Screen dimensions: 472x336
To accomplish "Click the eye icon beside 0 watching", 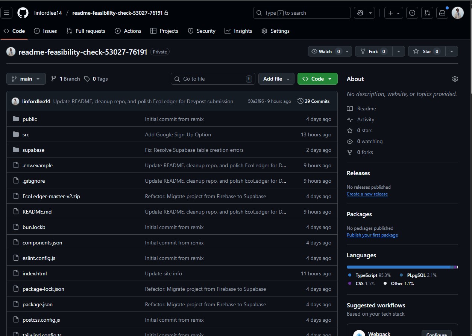I will pyautogui.click(x=350, y=141).
